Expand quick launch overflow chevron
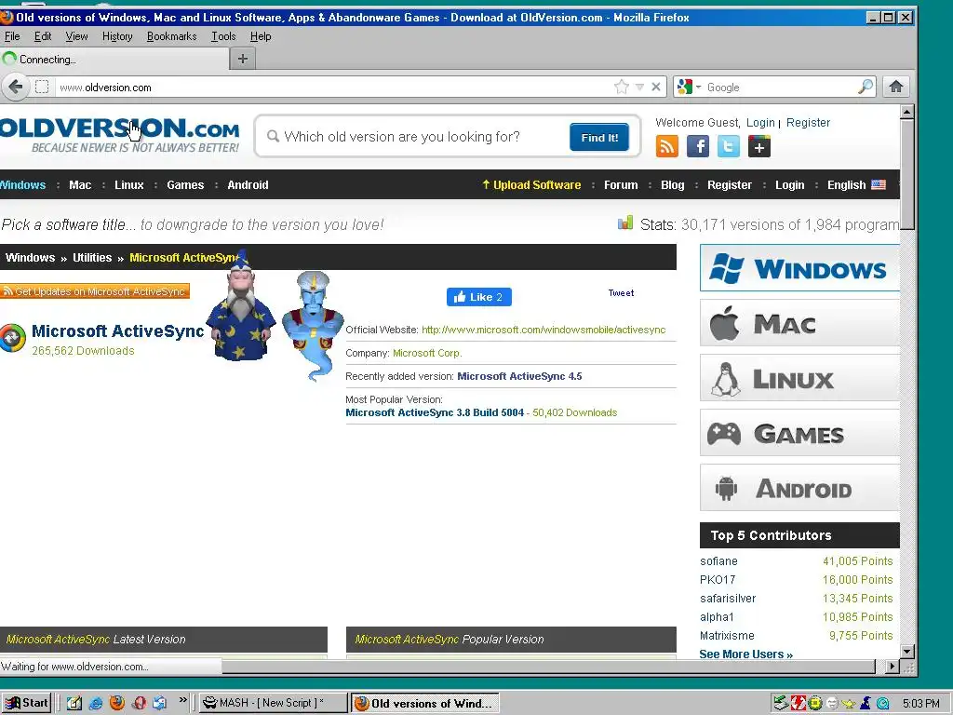Screen dimensions: 953x715 [x=182, y=700]
